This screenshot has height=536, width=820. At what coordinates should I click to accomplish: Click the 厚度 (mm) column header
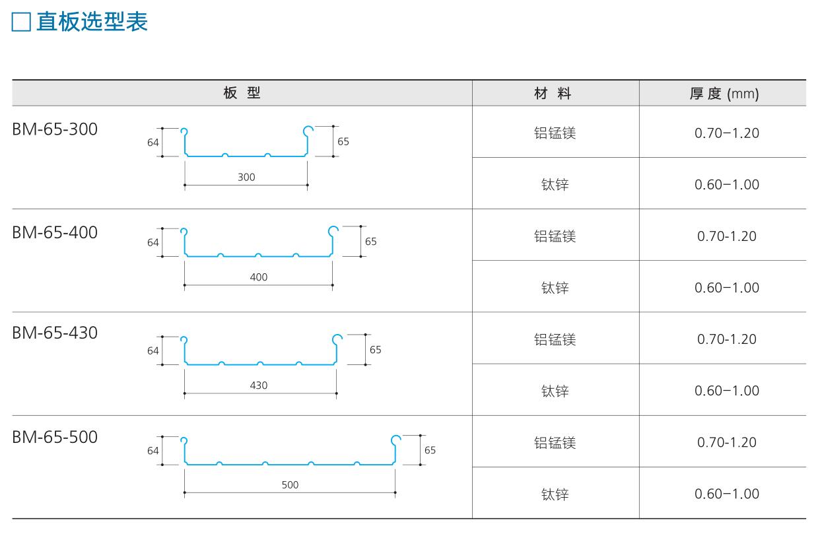(x=724, y=94)
